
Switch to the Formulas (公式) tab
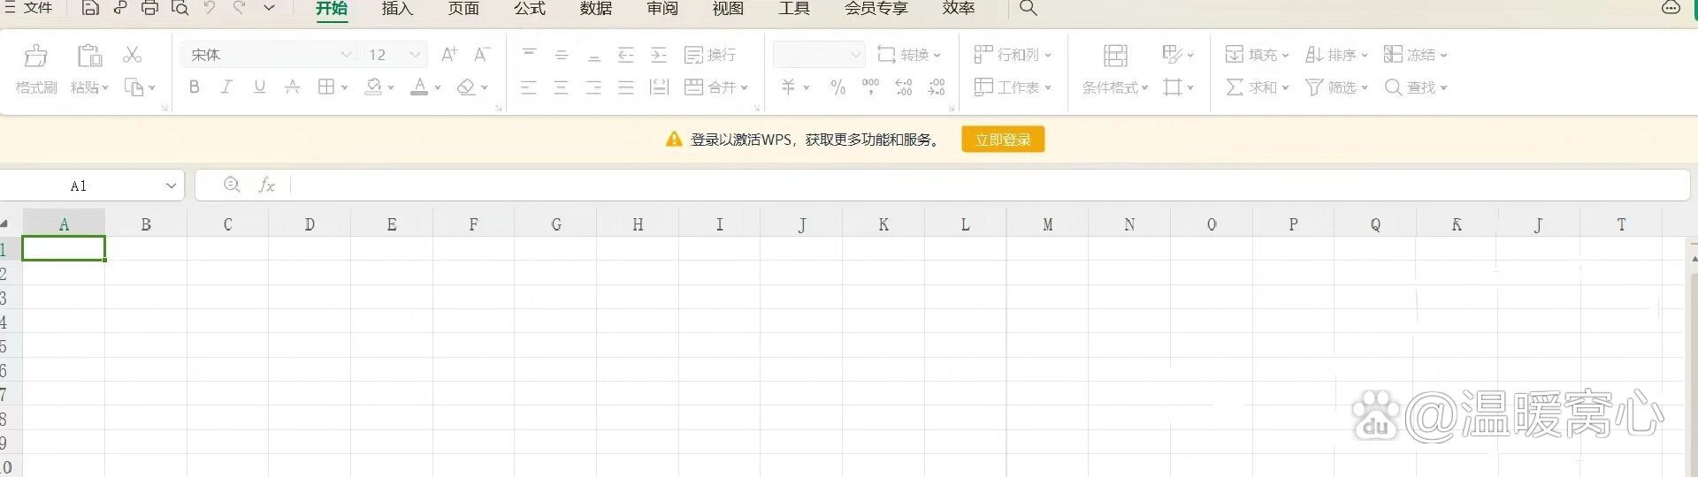click(530, 8)
